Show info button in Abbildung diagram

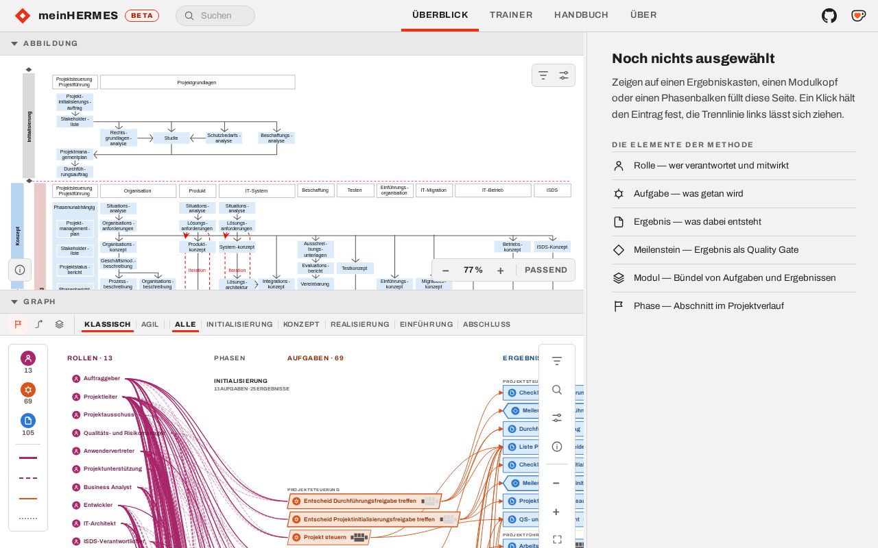pos(20,270)
